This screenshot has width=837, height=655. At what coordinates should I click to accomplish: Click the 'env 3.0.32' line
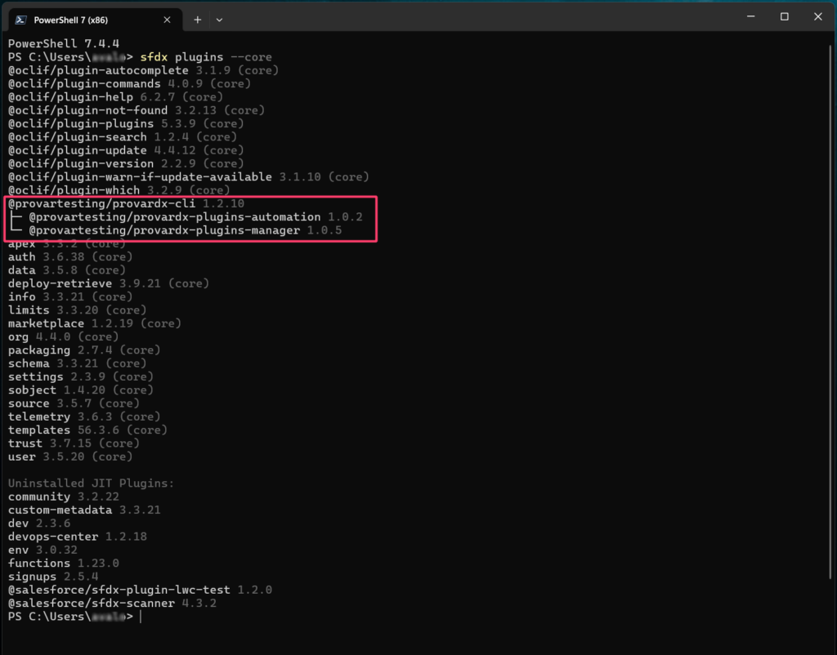(x=43, y=550)
